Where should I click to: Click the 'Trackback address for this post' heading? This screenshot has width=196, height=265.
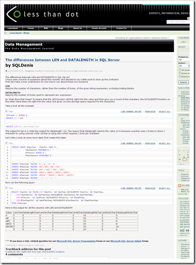pos(28,249)
